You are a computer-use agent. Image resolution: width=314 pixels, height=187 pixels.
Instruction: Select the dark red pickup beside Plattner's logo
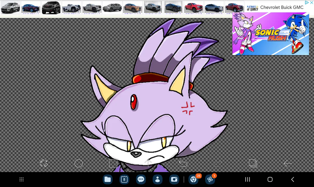tap(234, 8)
